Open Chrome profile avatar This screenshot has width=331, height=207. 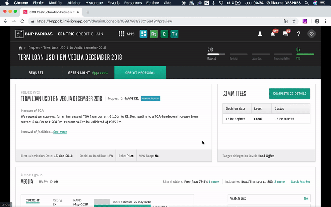[317, 21]
